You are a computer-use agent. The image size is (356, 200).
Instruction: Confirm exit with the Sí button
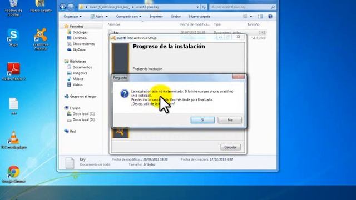(202, 120)
